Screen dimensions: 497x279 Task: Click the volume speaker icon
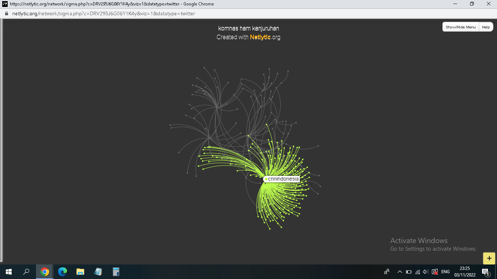point(426,272)
